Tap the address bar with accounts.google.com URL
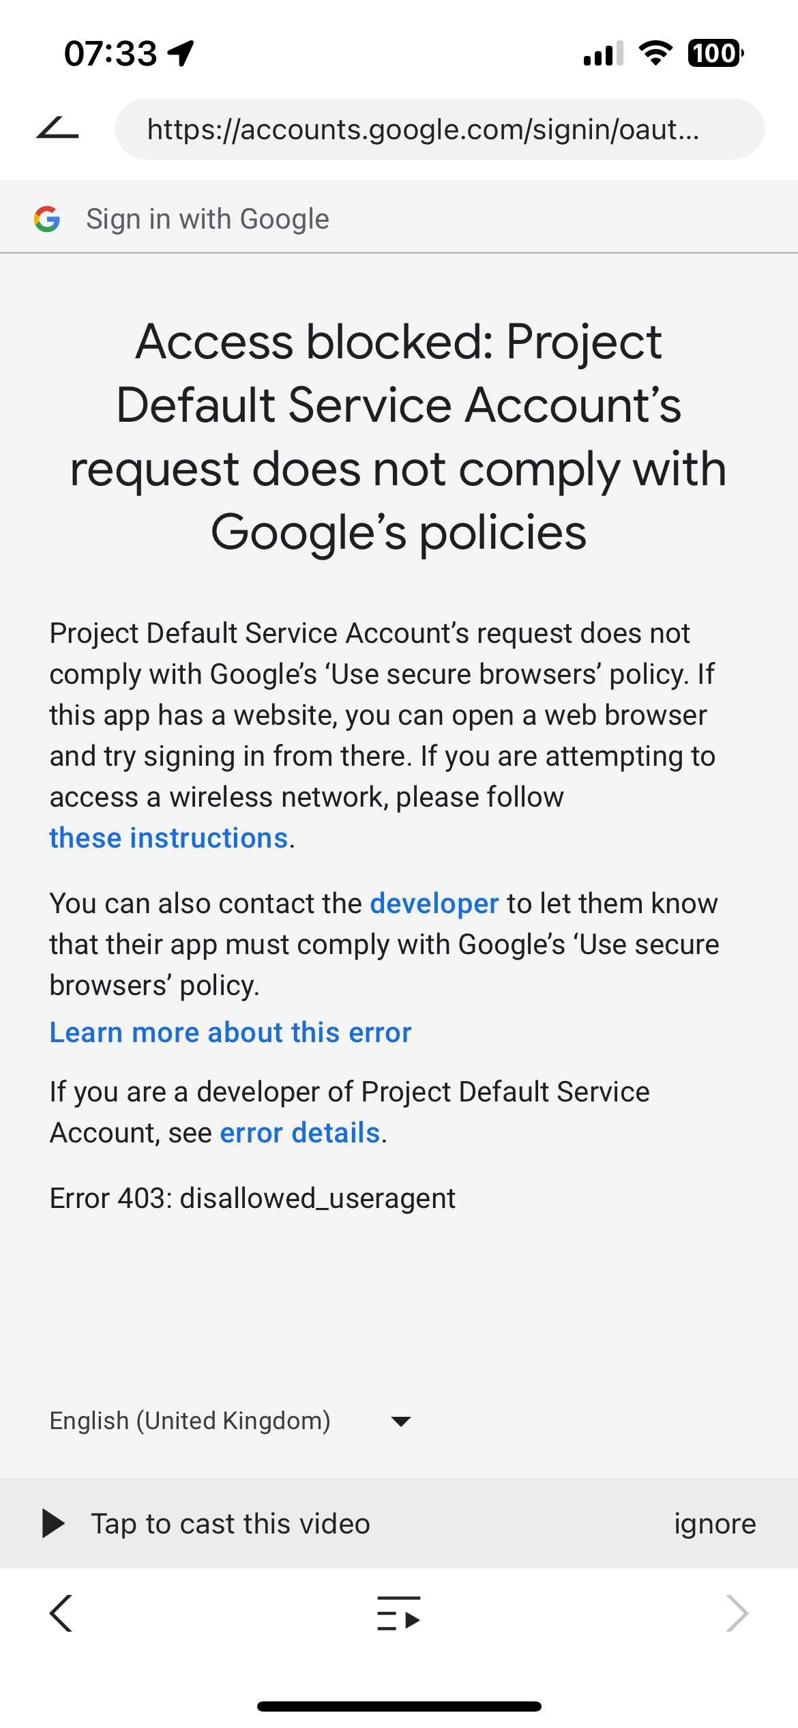 pyautogui.click(x=439, y=129)
